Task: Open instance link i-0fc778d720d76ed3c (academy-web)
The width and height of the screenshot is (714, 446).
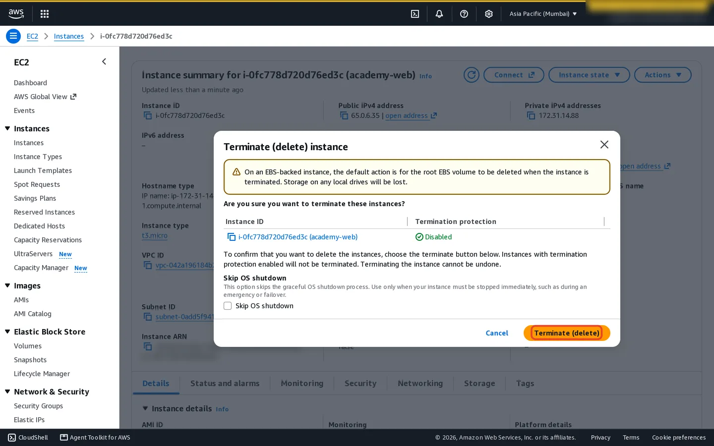Action: point(298,237)
